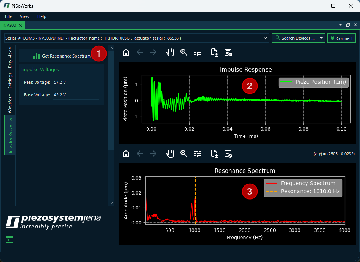Click the Peak Voltage input field
The image size is (360, 262).
(75, 82)
